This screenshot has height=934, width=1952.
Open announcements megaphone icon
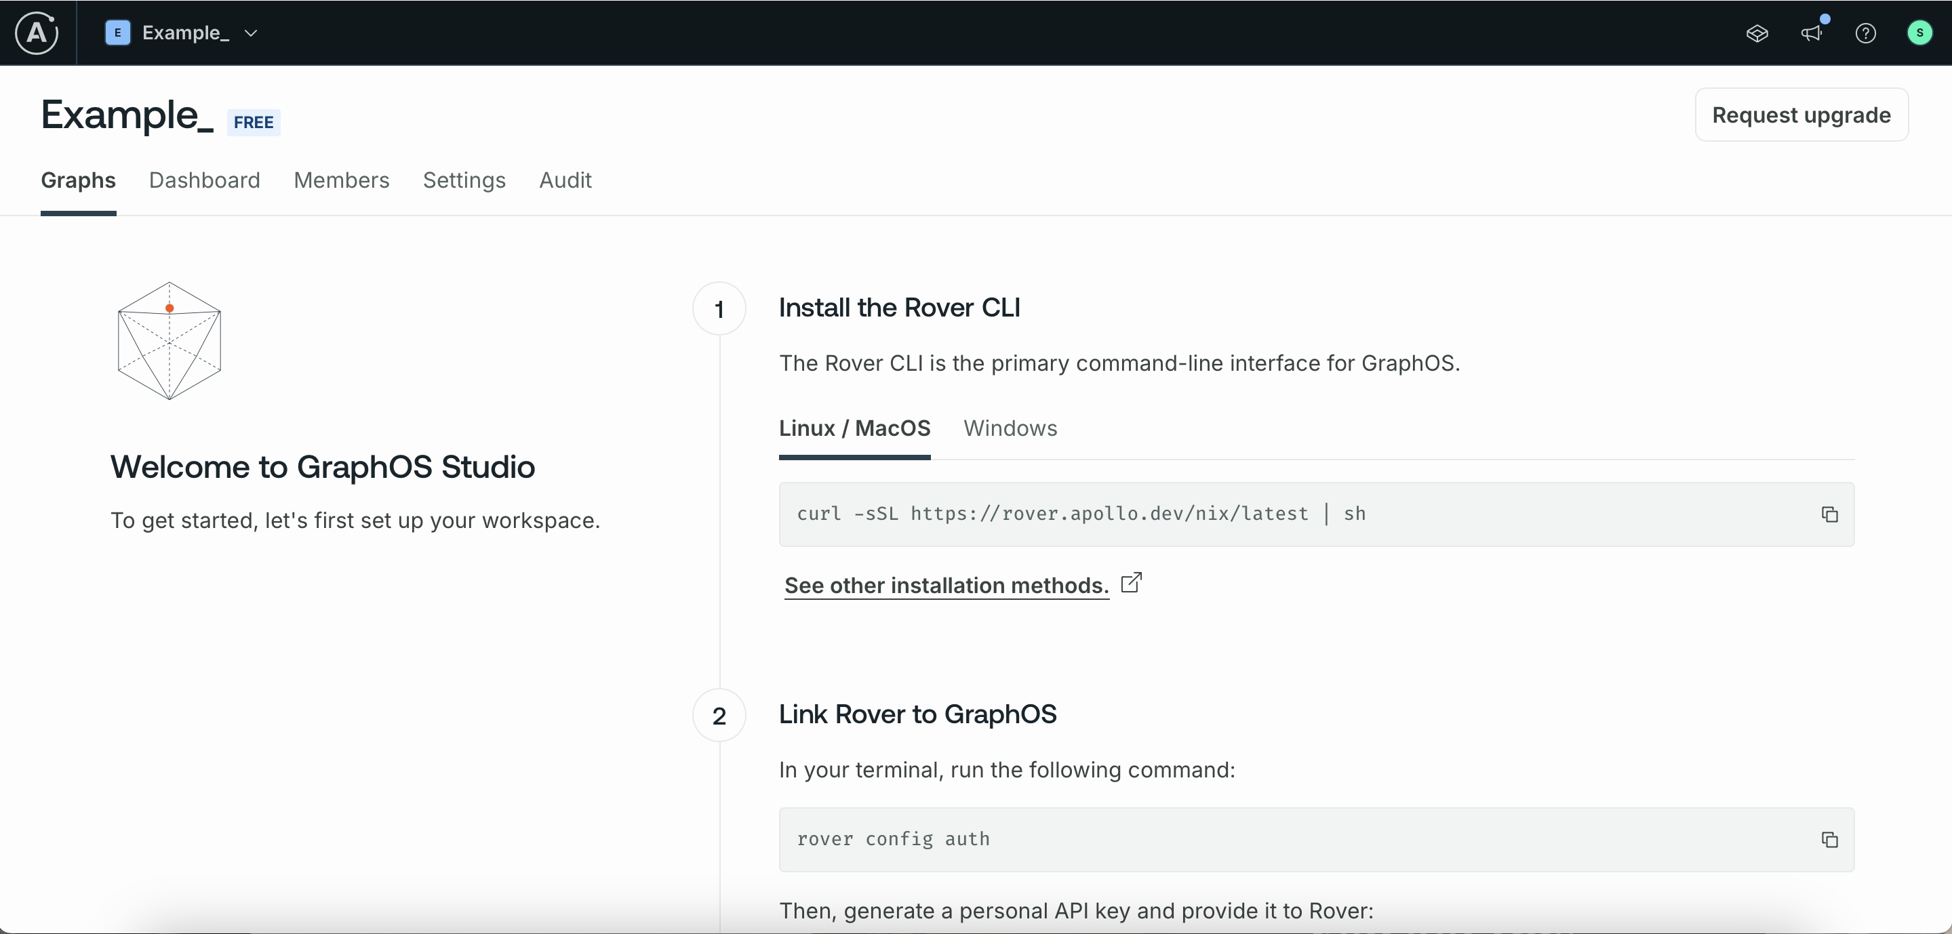click(x=1812, y=33)
